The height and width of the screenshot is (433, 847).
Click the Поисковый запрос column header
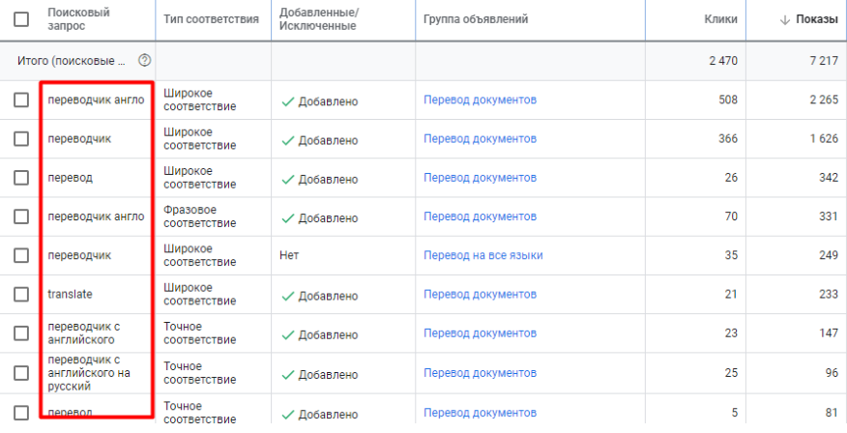point(78,19)
